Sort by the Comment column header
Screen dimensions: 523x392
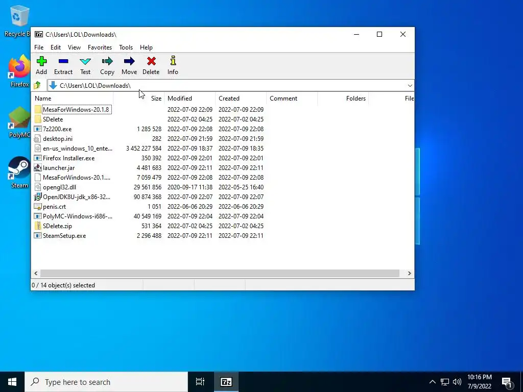(x=292, y=99)
